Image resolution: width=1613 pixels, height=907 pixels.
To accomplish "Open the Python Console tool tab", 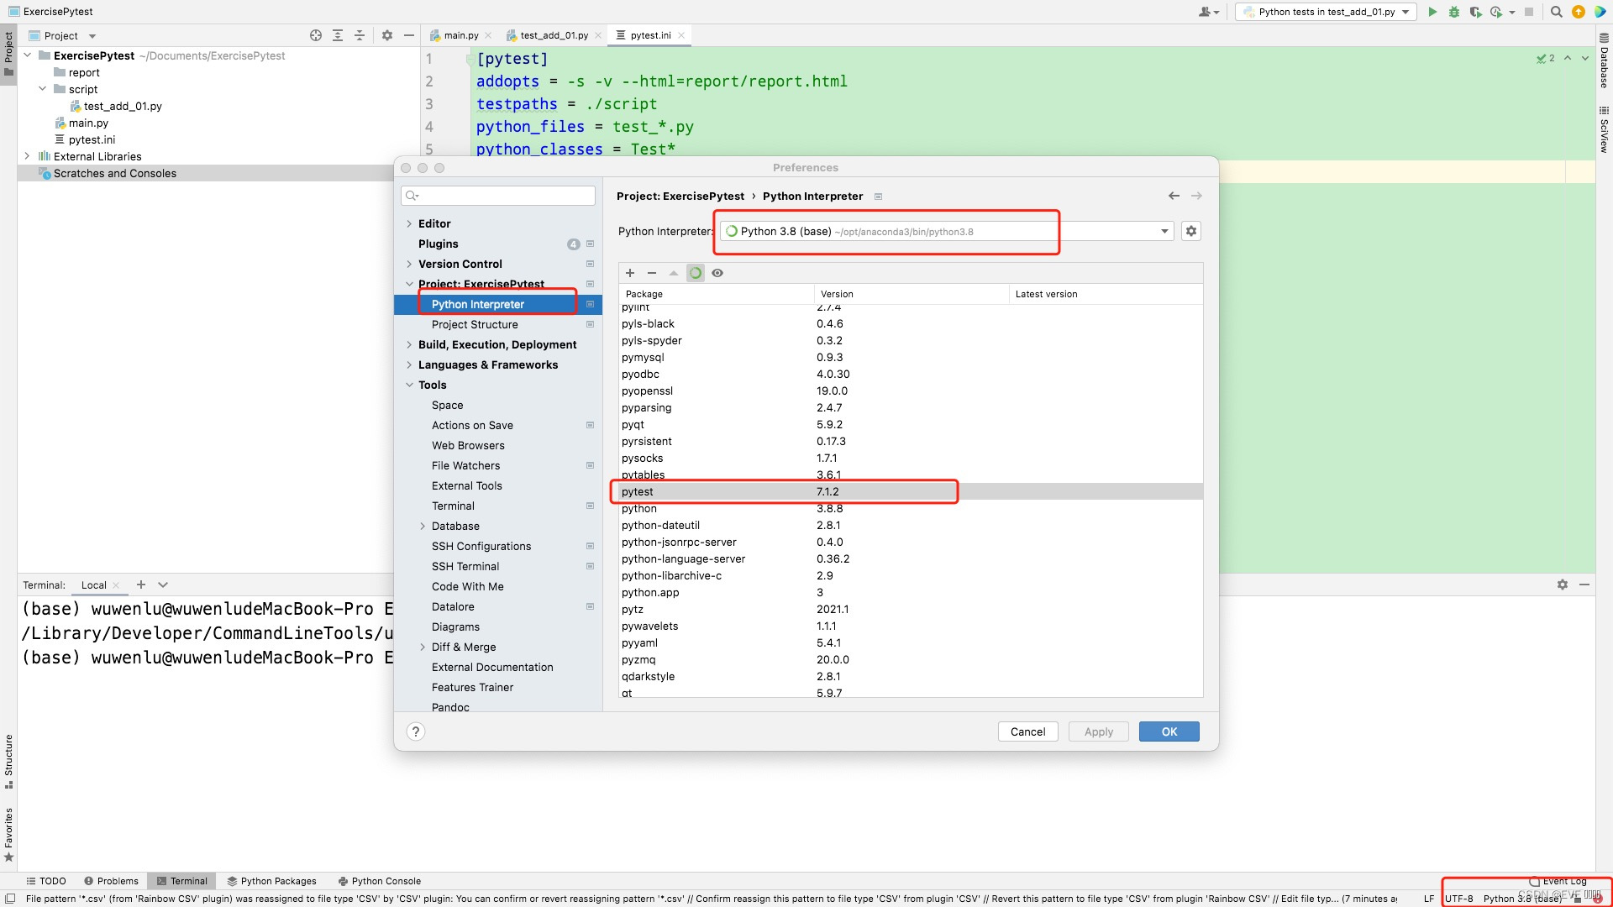I will (380, 881).
